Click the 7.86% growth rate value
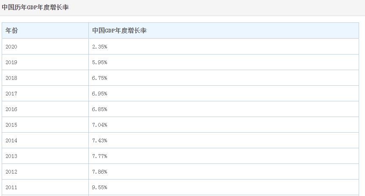 (x=100, y=171)
